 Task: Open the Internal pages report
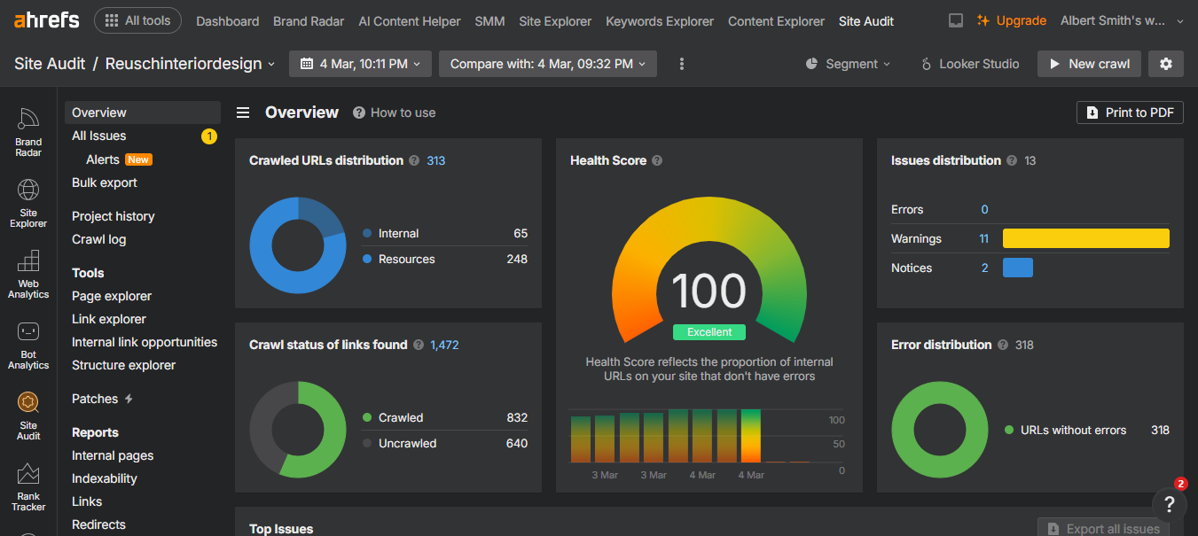[x=113, y=455]
